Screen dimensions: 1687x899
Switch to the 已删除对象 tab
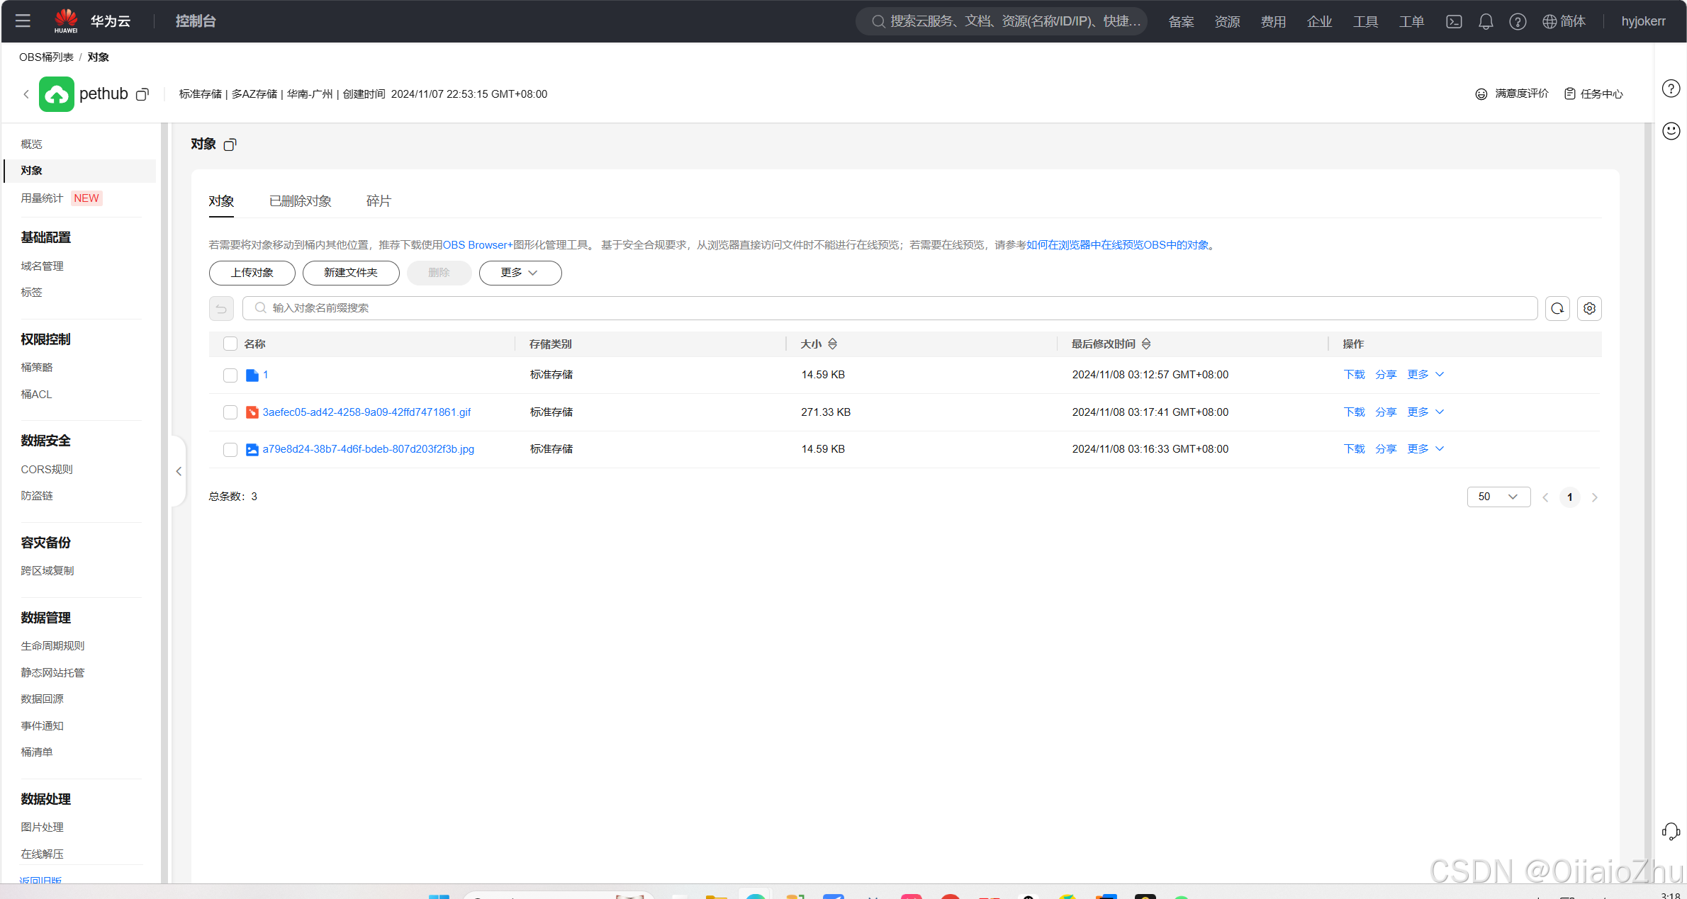301,201
